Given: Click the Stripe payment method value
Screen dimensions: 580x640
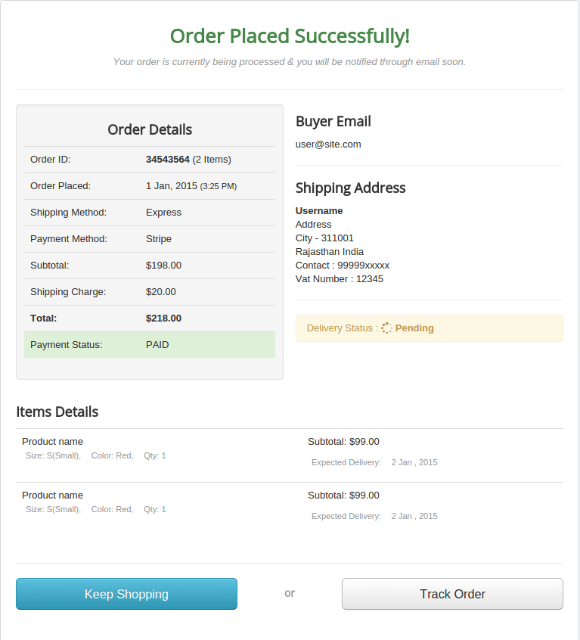Looking at the screenshot, I should coord(159,239).
